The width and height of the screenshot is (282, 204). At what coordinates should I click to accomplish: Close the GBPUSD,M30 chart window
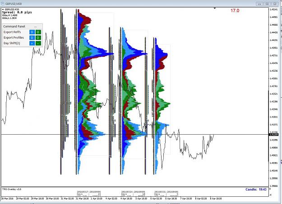coord(275,4)
